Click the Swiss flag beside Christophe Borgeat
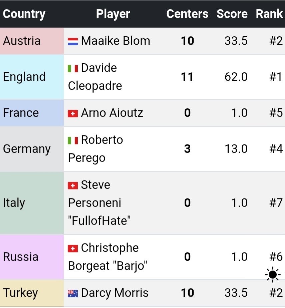 click(x=73, y=248)
